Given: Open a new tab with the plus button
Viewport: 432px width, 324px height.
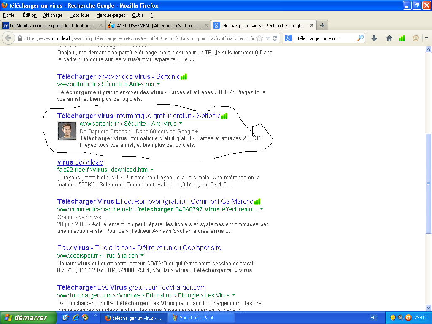Looking at the screenshot, I should tap(322, 26).
